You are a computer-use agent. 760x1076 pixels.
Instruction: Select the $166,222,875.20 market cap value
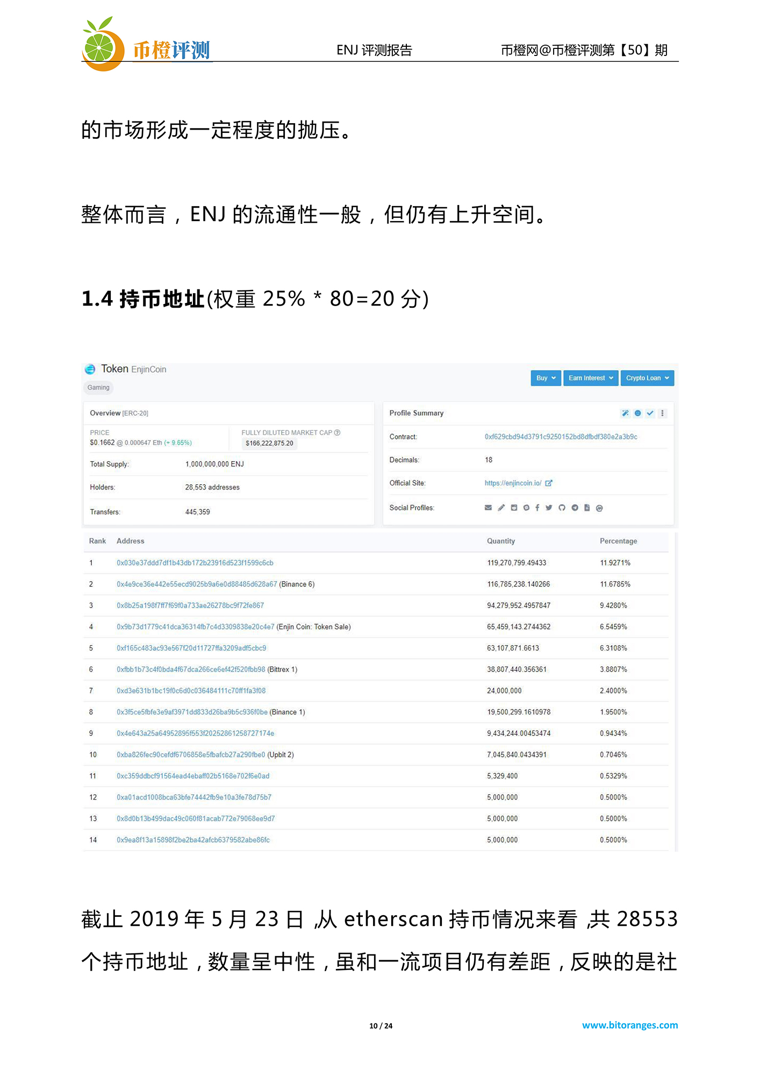269,443
